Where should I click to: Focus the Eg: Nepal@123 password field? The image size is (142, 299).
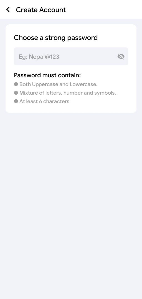71,56
